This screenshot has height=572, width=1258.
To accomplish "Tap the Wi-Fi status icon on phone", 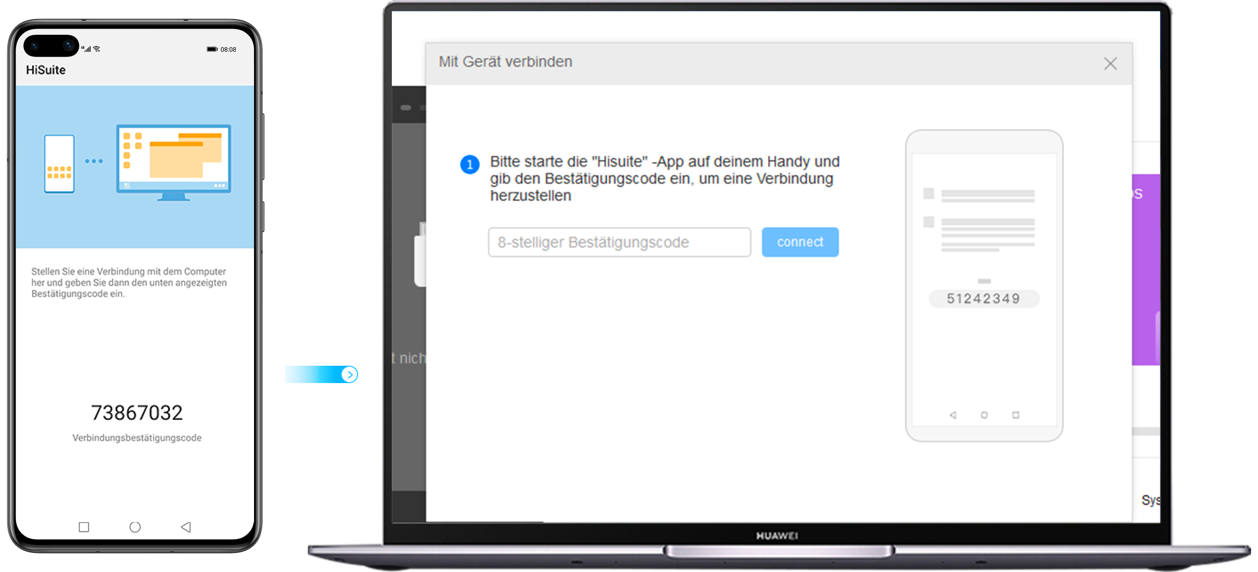I will [x=97, y=49].
